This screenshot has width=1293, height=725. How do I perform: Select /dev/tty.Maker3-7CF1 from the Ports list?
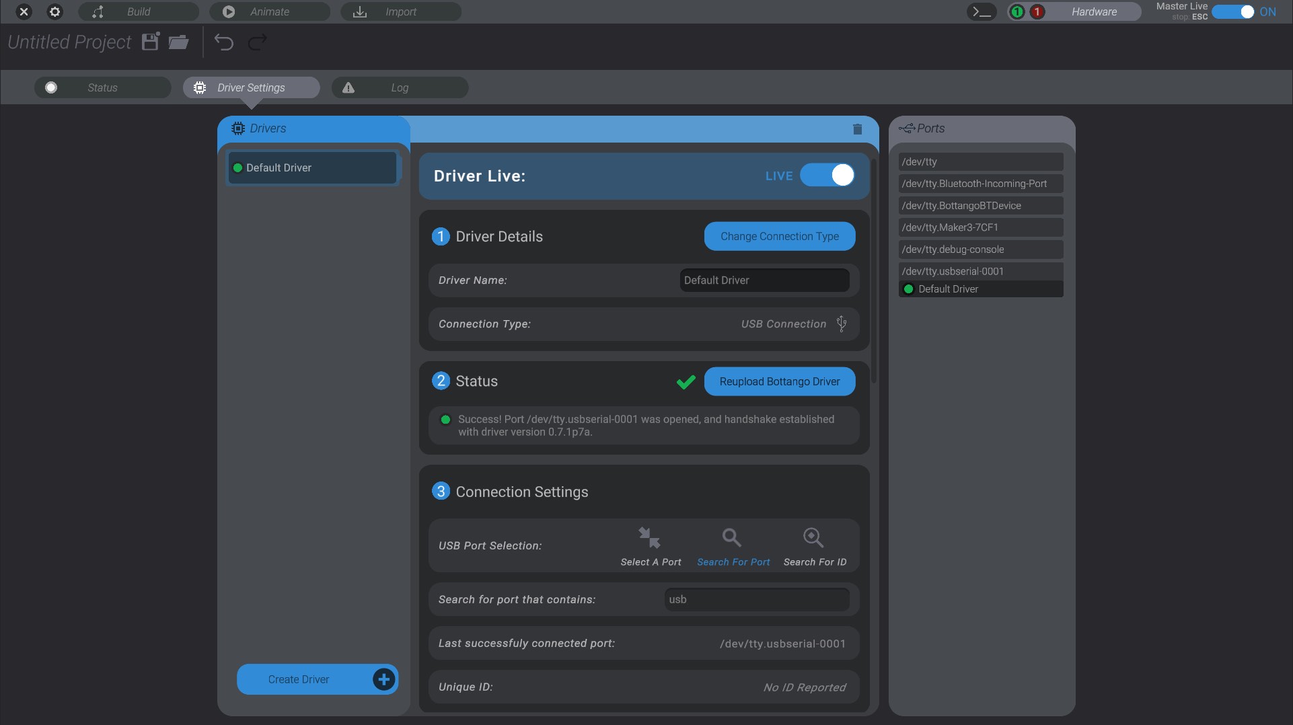980,227
